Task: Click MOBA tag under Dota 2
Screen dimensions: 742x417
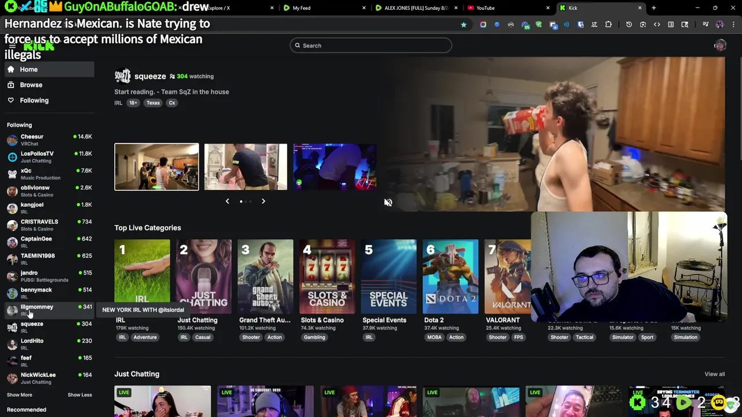Action: (434, 338)
